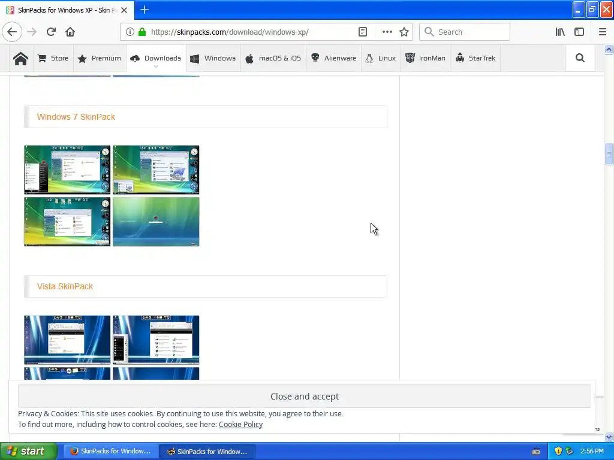Image resolution: width=614 pixels, height=460 pixels.
Task: Click the vertical scrollbar thumb
Action: tap(609, 154)
